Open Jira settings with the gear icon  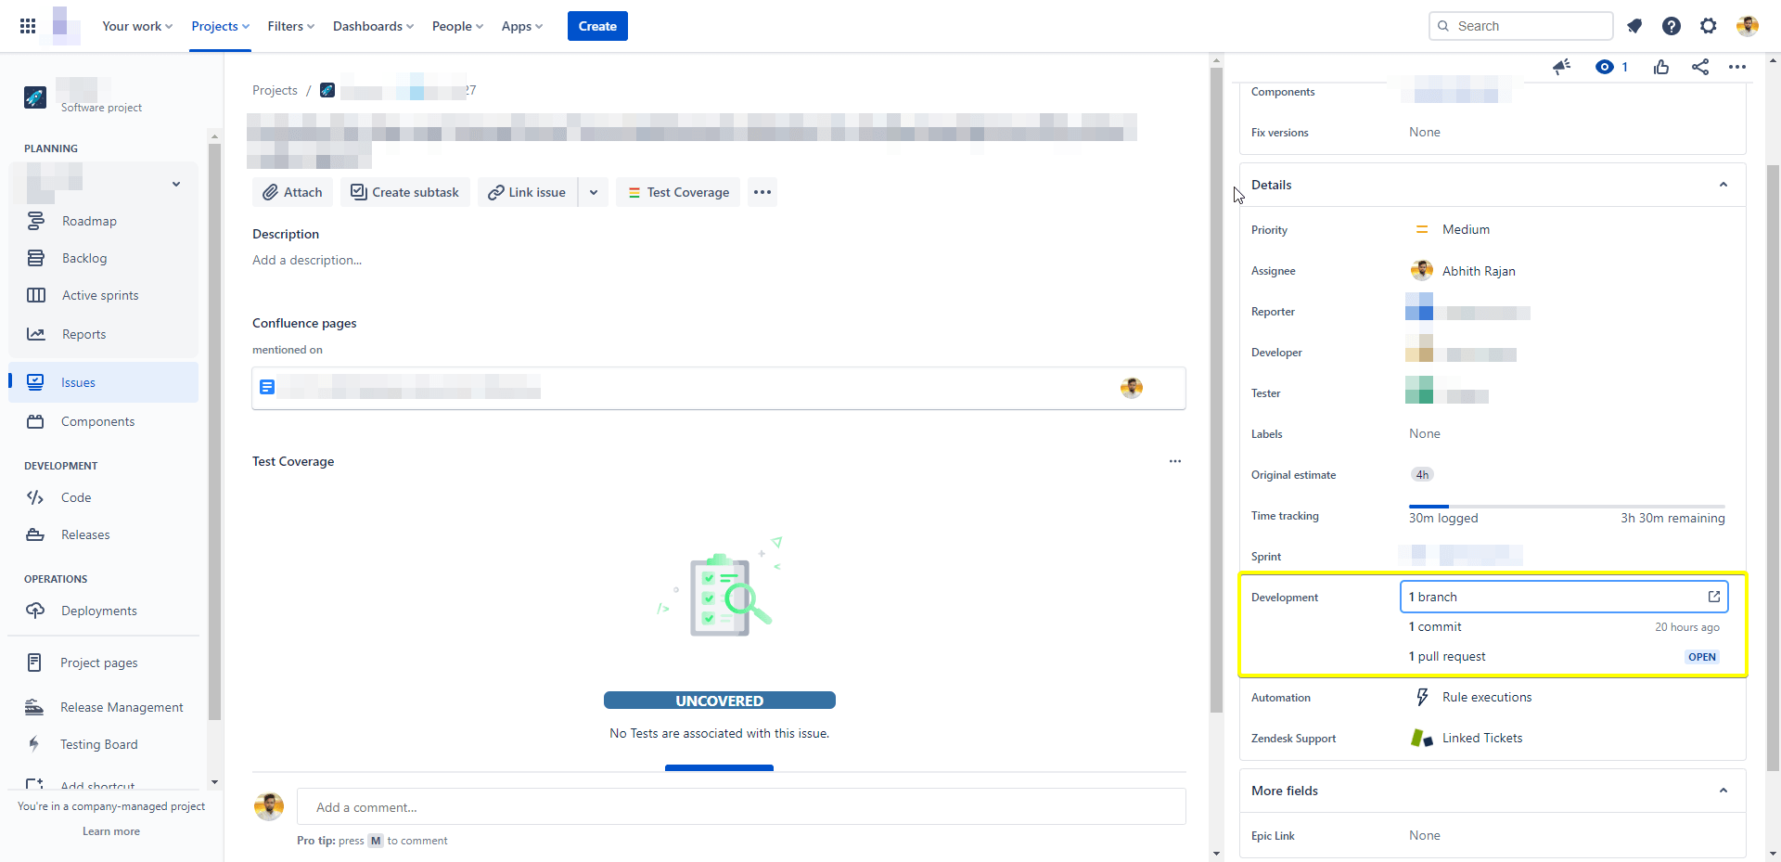[x=1708, y=26]
